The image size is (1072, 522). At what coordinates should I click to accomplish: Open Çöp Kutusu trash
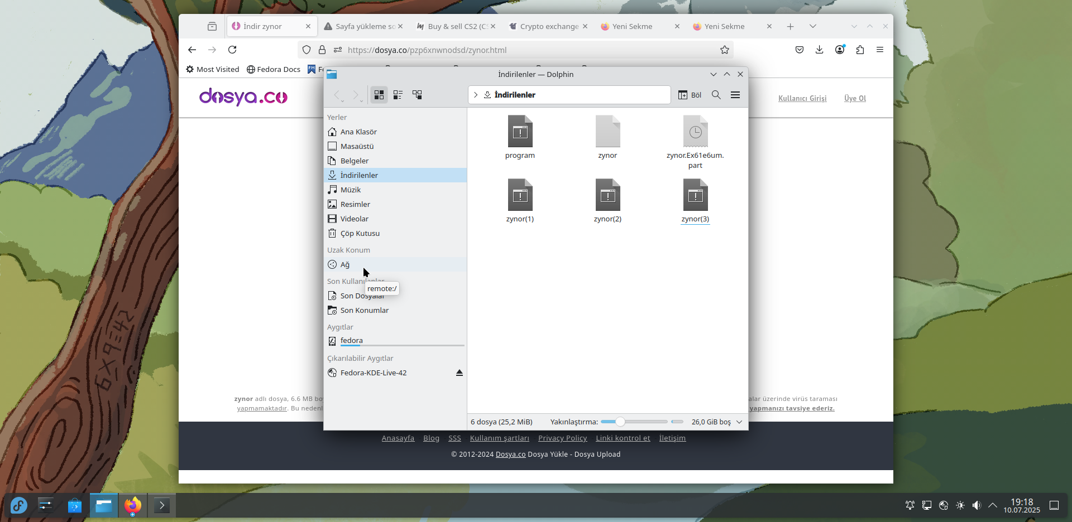click(x=395, y=233)
